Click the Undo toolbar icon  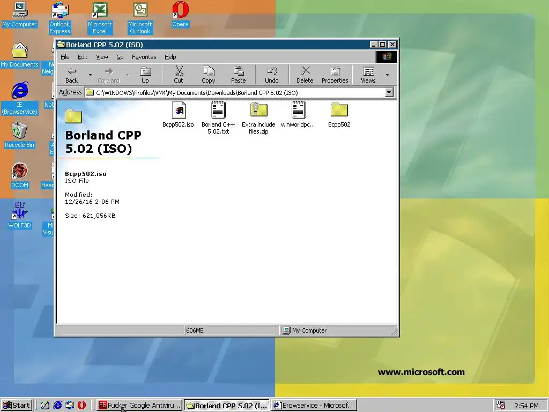click(272, 75)
